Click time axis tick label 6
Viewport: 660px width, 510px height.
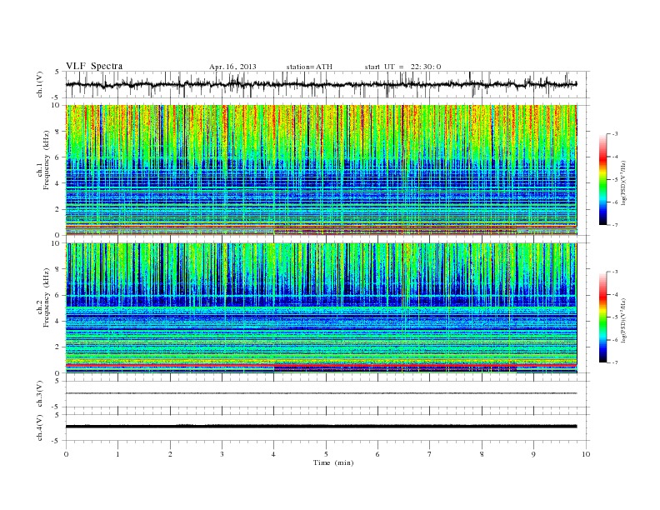(x=377, y=454)
